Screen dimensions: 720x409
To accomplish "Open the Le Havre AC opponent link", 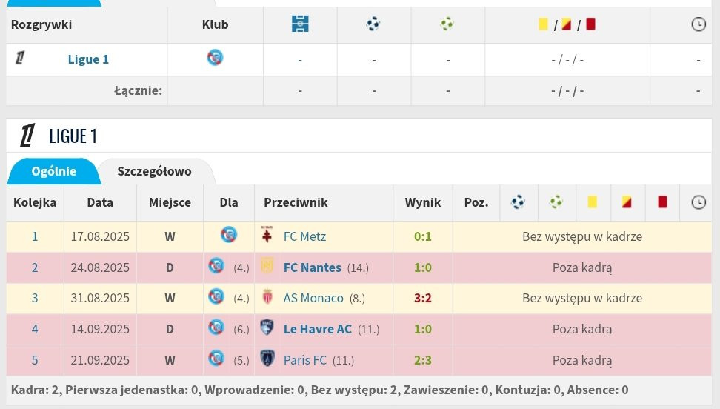I will click(318, 328).
